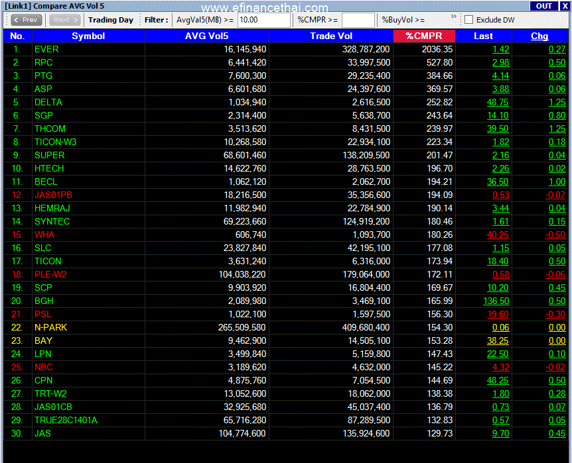This screenshot has width=572, height=463.
Task: Select the LPN symbol
Action: (x=42, y=354)
